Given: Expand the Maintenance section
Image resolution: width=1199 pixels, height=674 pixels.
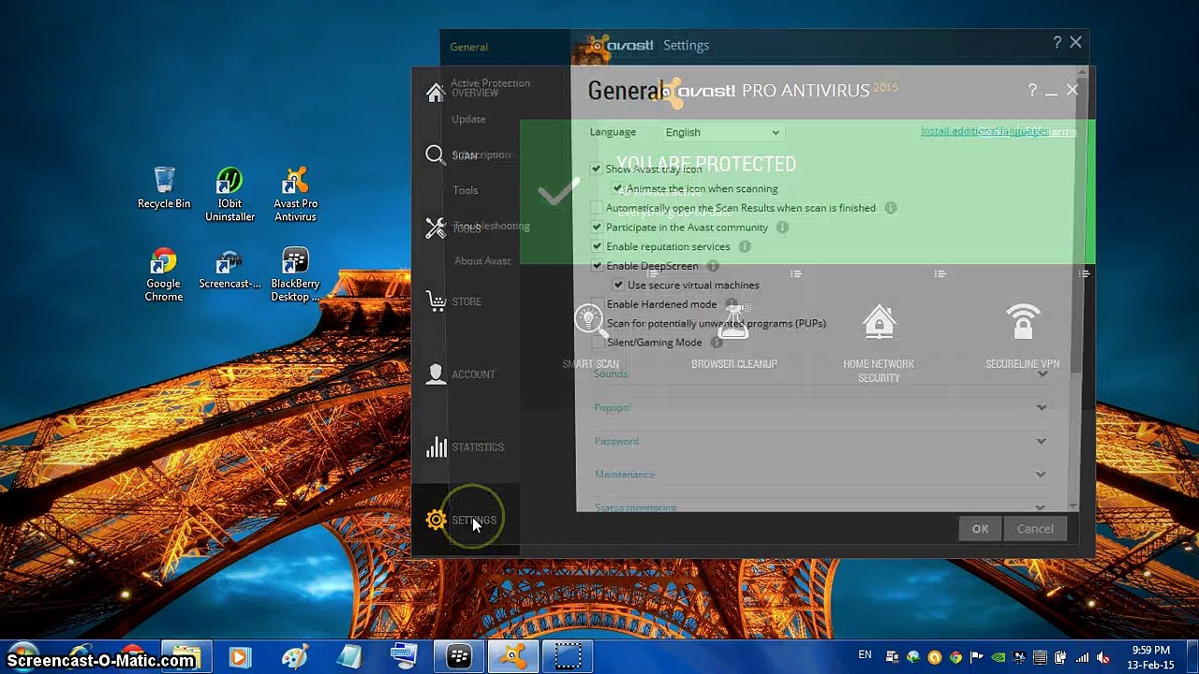Looking at the screenshot, I should 1041,475.
